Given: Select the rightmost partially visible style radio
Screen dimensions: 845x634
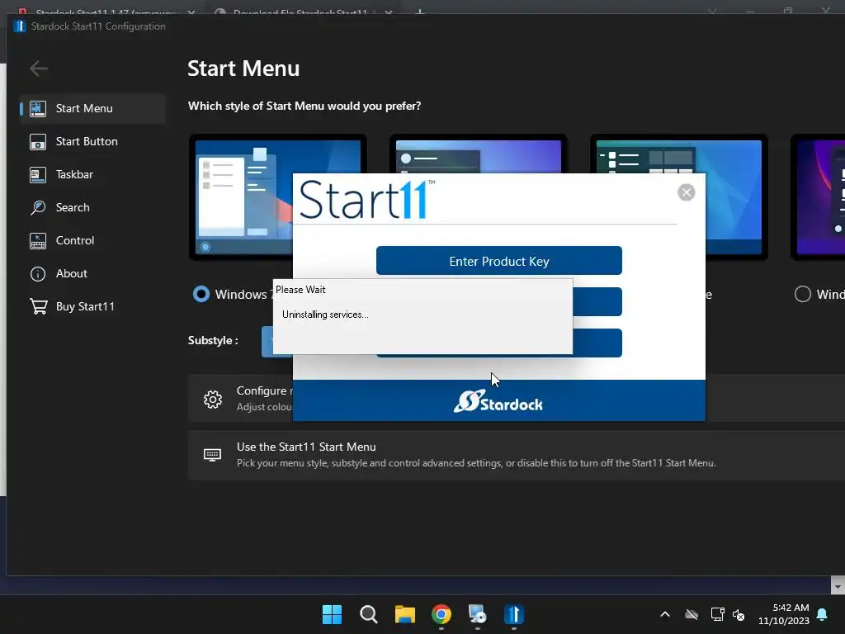Looking at the screenshot, I should pyautogui.click(x=802, y=294).
